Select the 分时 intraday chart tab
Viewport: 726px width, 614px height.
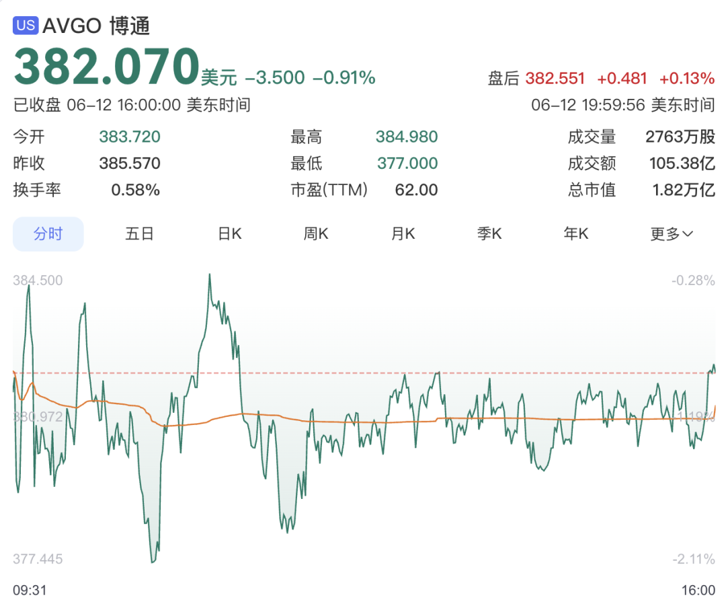[48, 234]
